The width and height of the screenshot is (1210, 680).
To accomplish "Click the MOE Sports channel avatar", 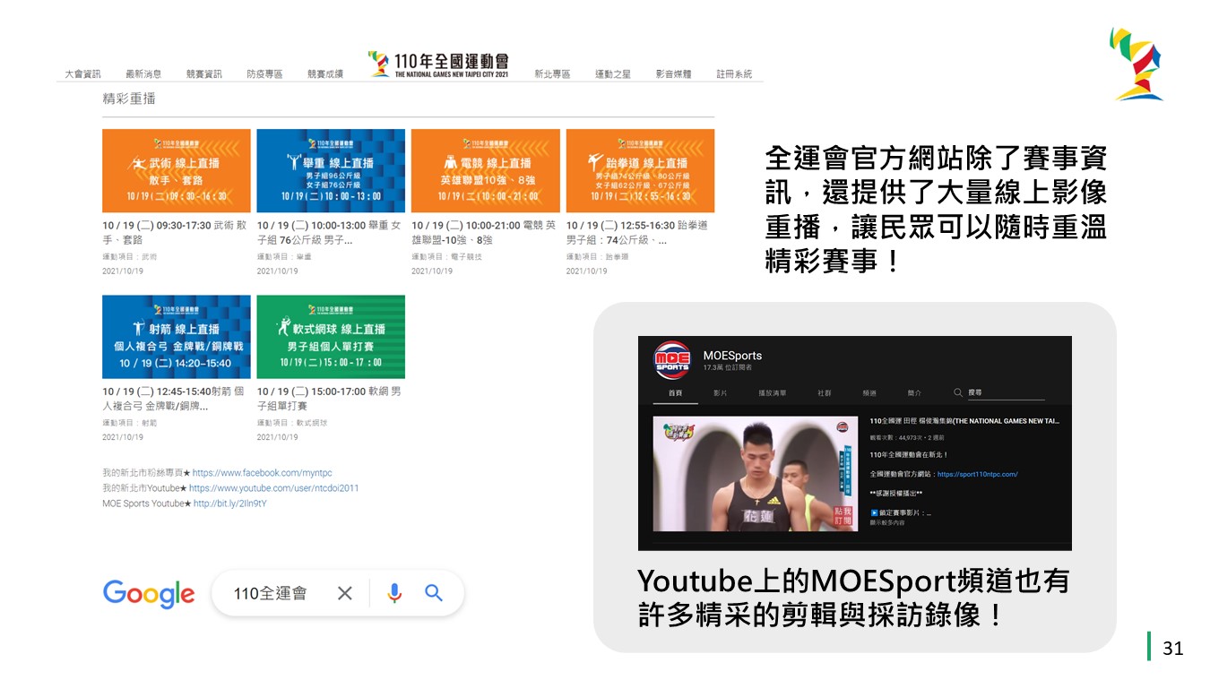I will (672, 360).
